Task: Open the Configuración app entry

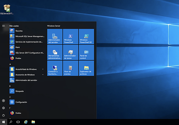Action: [27, 102]
